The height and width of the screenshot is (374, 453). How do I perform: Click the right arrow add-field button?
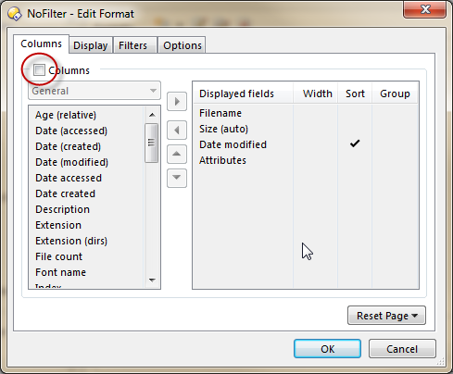coord(177,101)
